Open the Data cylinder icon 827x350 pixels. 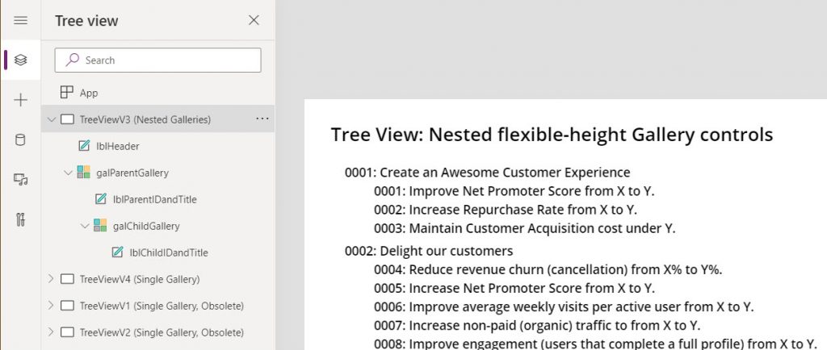pos(20,140)
